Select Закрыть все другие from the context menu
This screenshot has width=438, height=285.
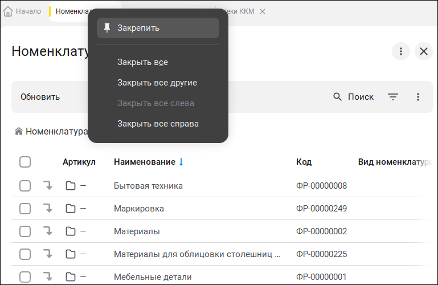click(157, 83)
